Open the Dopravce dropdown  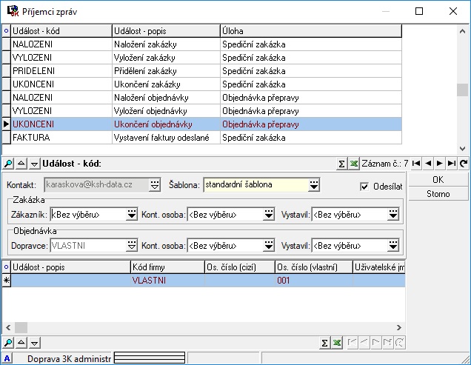click(x=132, y=246)
